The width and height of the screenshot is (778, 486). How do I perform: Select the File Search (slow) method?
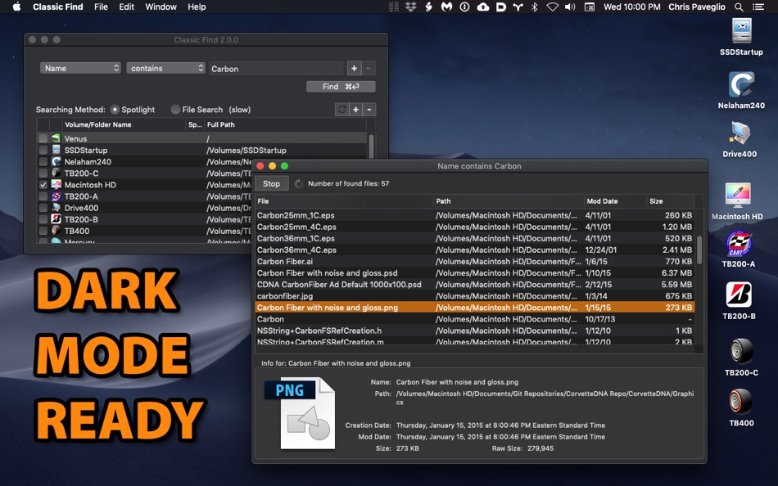tap(175, 110)
